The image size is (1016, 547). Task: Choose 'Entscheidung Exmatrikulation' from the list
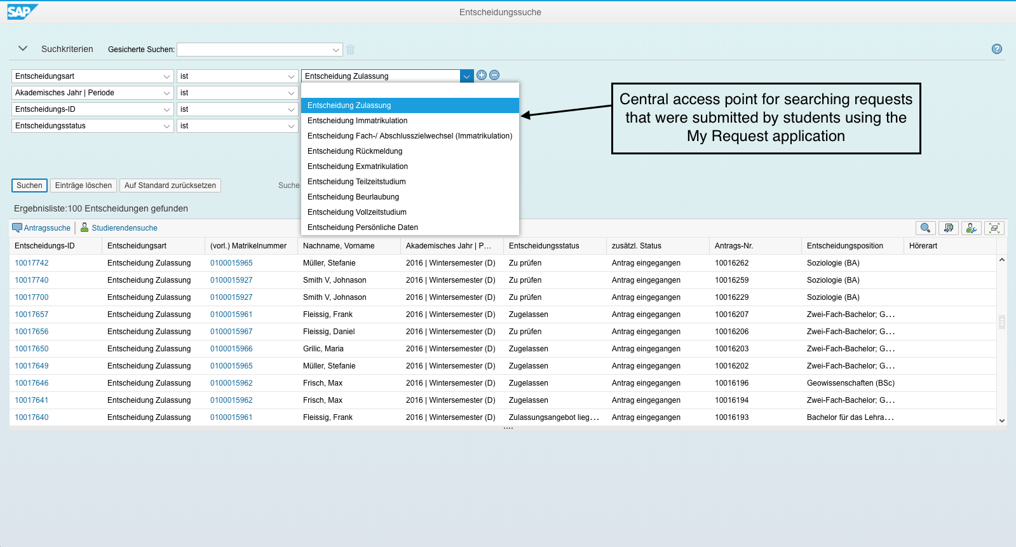tap(410, 166)
